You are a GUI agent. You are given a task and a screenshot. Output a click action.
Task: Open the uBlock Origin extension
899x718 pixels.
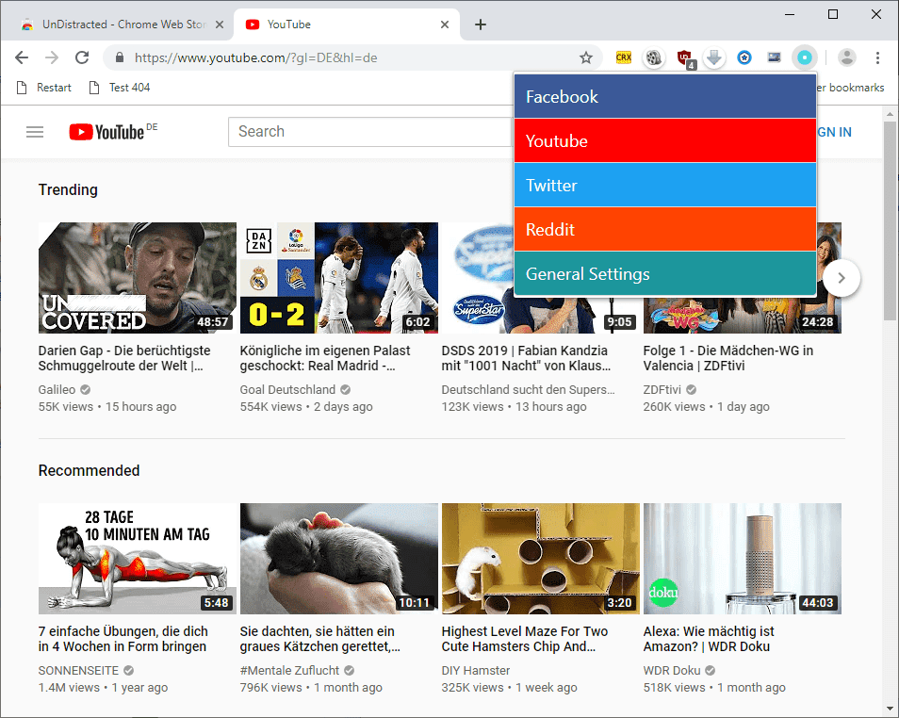(685, 57)
